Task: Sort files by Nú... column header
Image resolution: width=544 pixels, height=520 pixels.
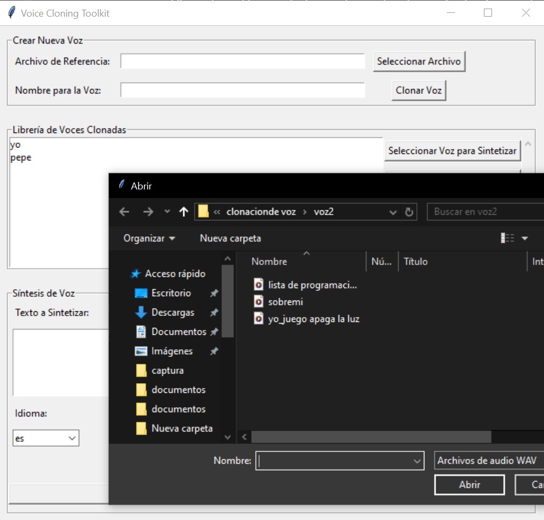Action: pos(381,261)
